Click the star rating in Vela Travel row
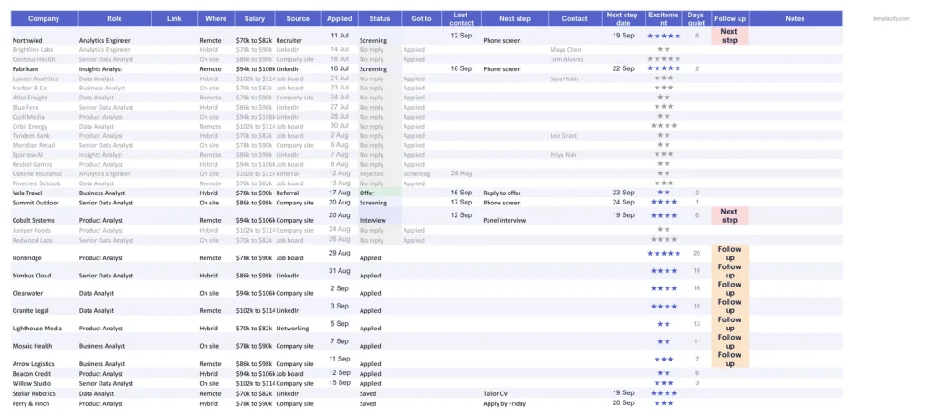The height and width of the screenshot is (418, 935). (664, 193)
